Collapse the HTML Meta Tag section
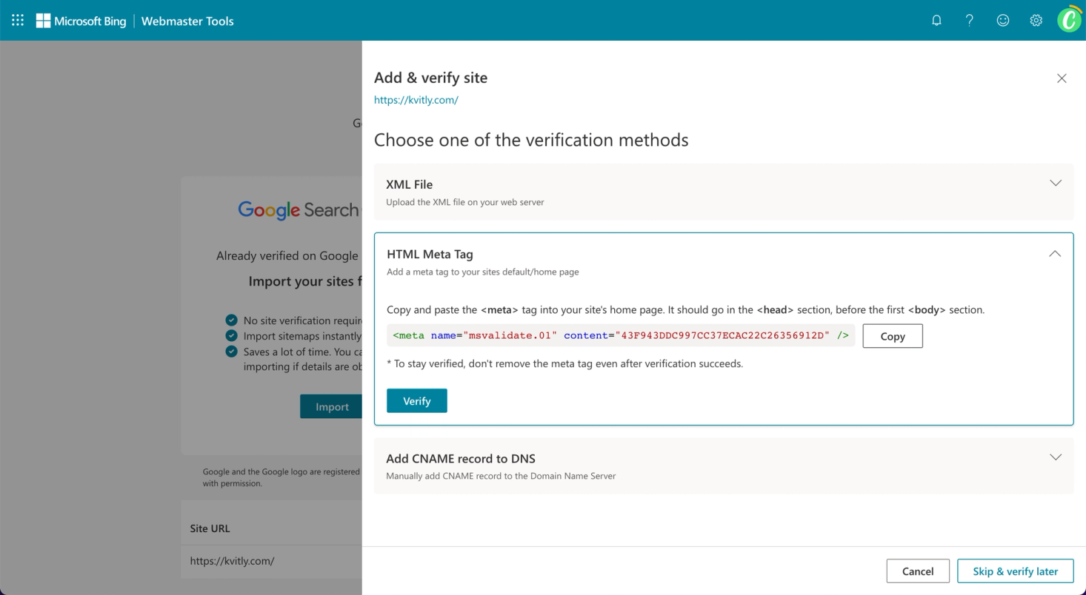 pyautogui.click(x=1055, y=254)
